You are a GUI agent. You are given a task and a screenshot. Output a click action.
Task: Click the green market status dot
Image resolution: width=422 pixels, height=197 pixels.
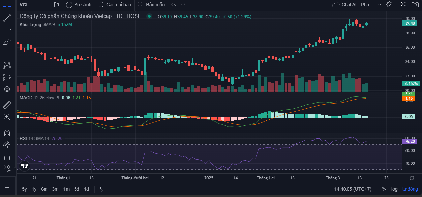pyautogui.click(x=149, y=16)
